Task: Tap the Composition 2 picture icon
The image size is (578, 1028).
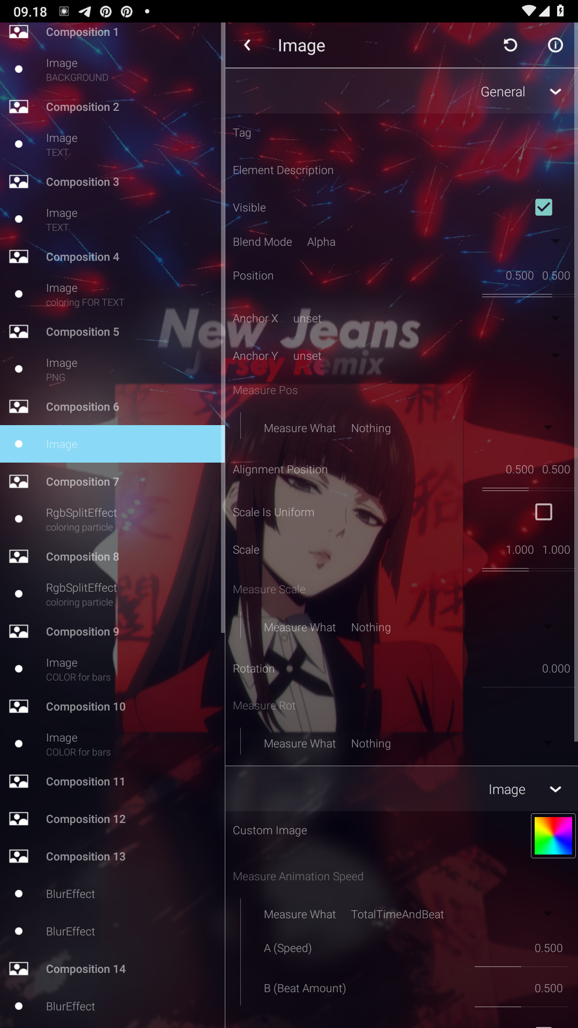Action: click(19, 107)
